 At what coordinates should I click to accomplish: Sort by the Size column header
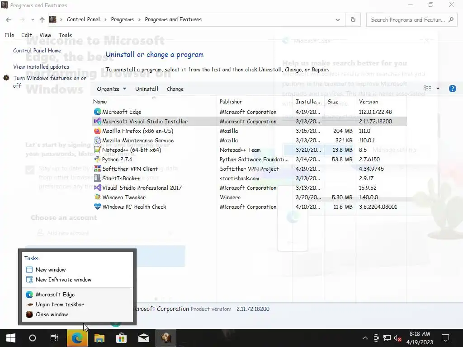pos(340,102)
